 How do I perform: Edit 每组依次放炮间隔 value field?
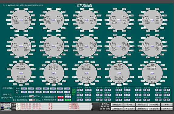point(32,100)
